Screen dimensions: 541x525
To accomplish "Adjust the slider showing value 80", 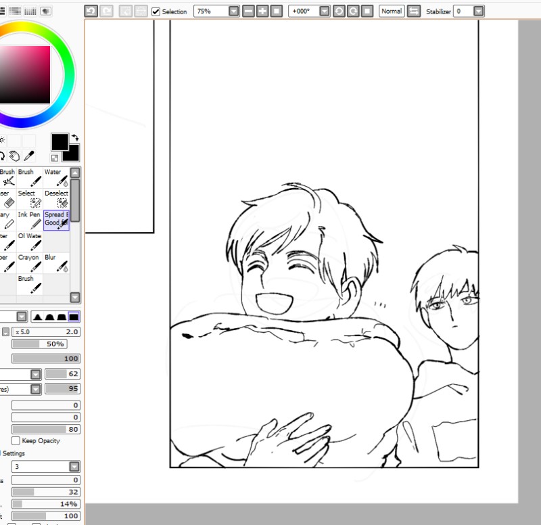I will [46, 429].
